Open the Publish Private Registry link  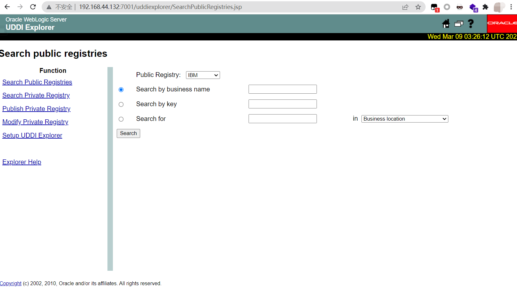(x=36, y=109)
